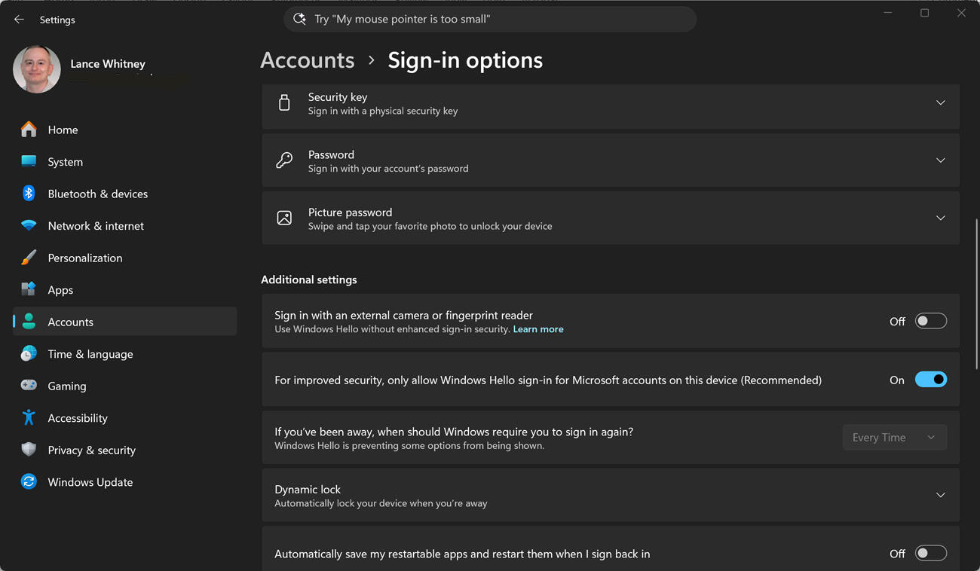This screenshot has width=980, height=571.
Task: Maximize the Settings window
Action: coord(924,13)
